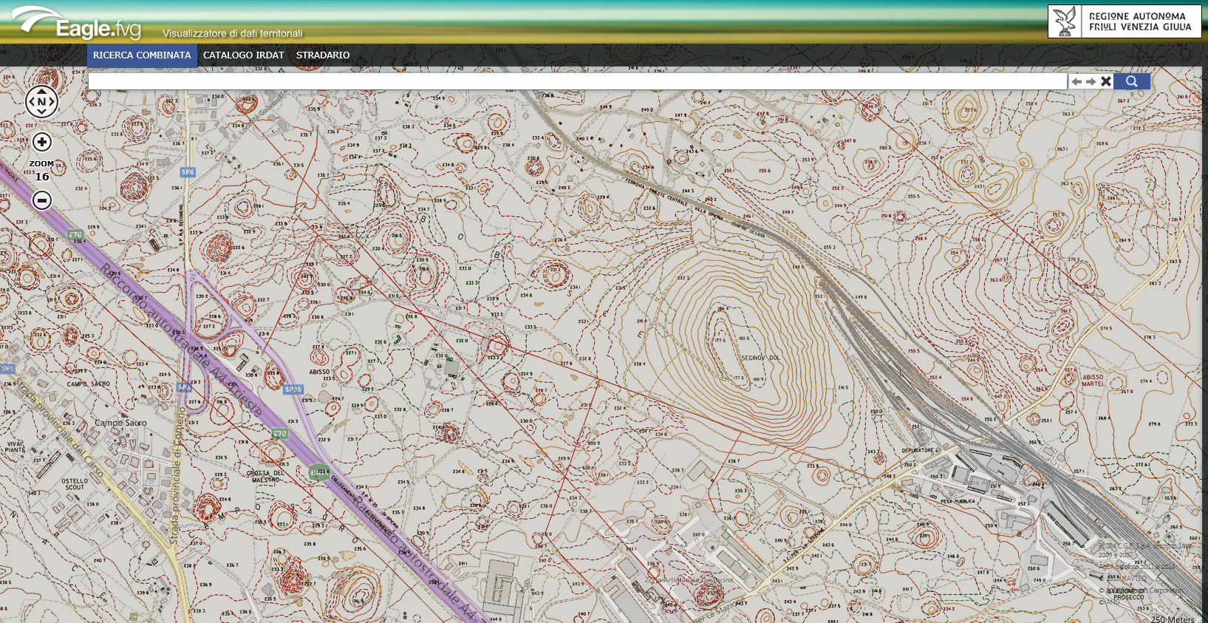This screenshot has width=1208, height=623.
Task: Click the VIVAI PIANTE label
Action: point(15,446)
